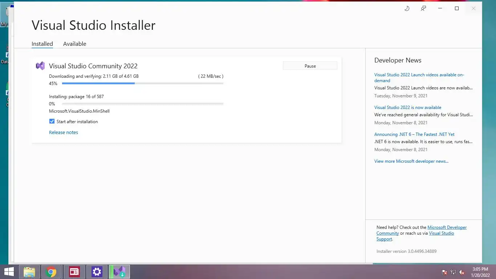496x279 pixels.
Task: Click the download progress bar
Action: pyautogui.click(x=143, y=84)
